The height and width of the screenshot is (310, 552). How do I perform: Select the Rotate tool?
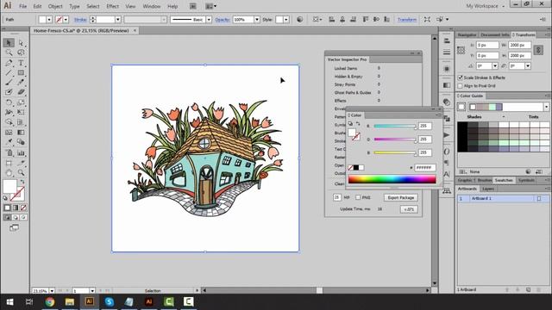point(9,102)
